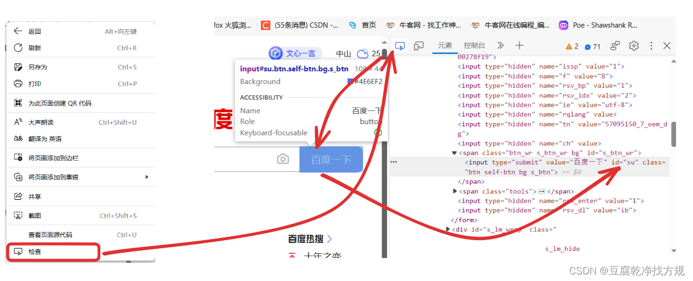This screenshot has width=693, height=281.
Task: Choose 翻译为 英语 in context menu
Action: (81, 139)
